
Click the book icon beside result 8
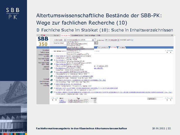(x=51, y=84)
